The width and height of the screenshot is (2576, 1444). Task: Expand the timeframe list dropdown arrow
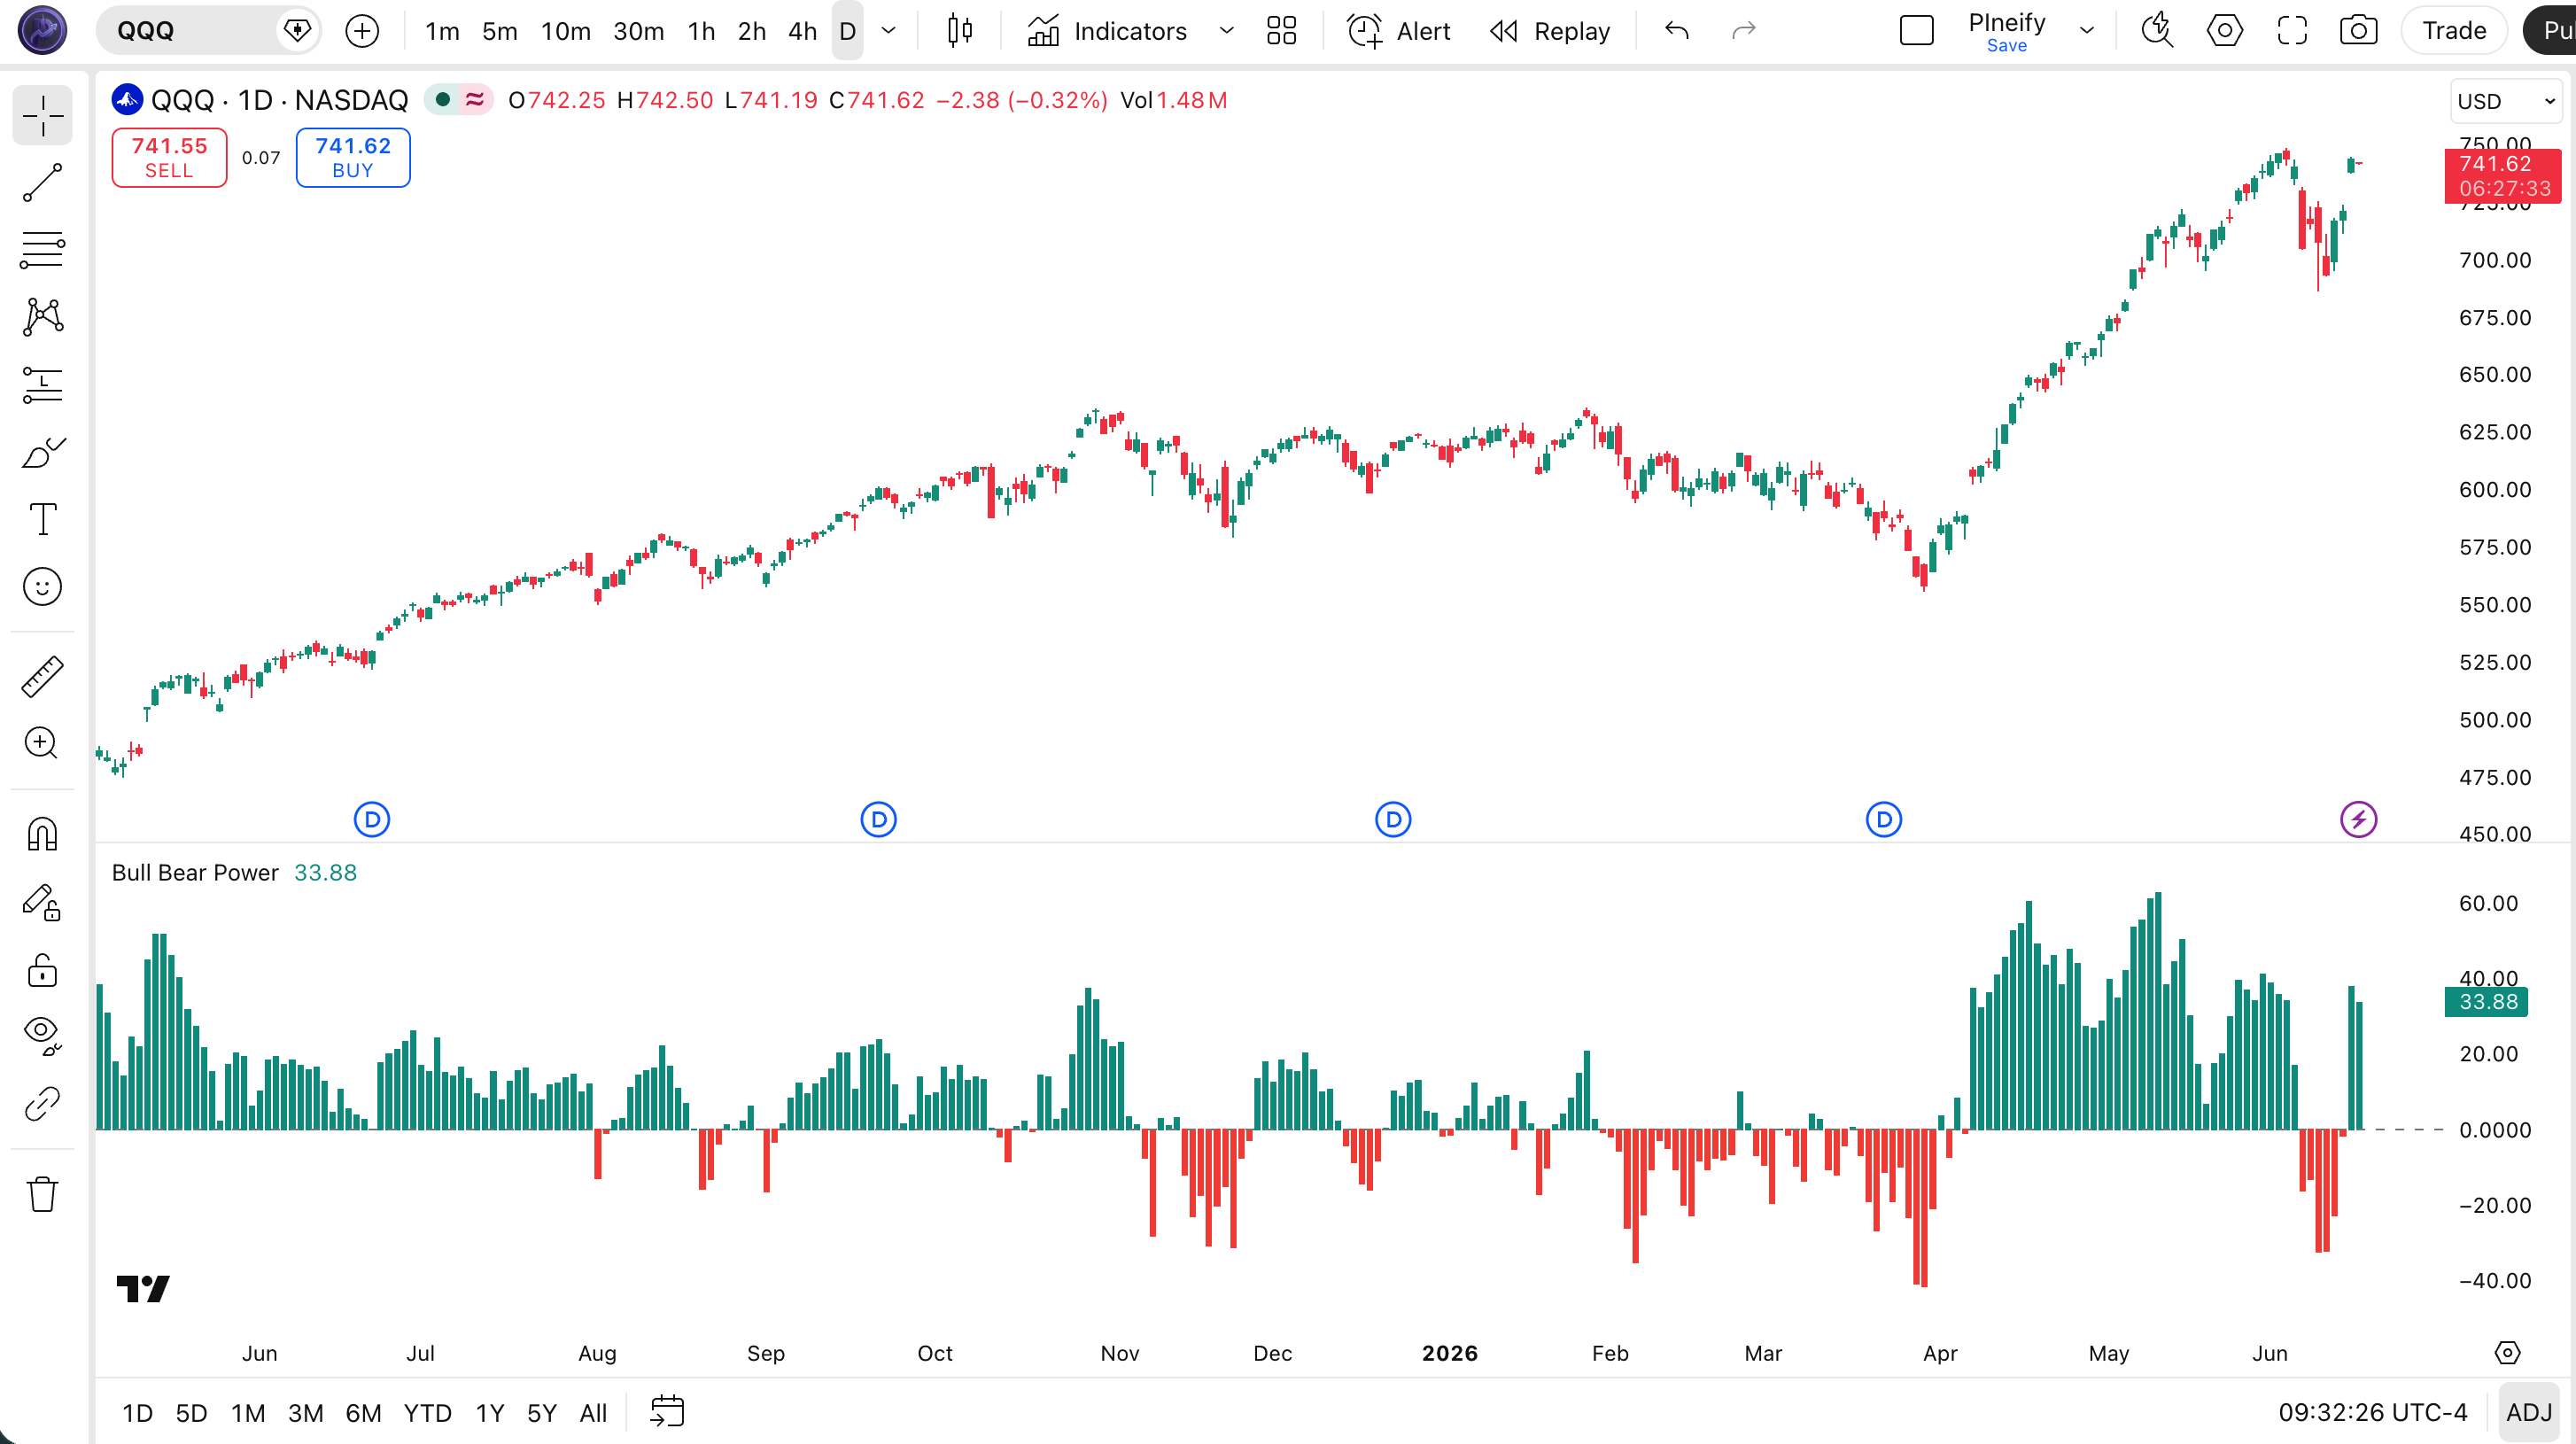coord(887,31)
